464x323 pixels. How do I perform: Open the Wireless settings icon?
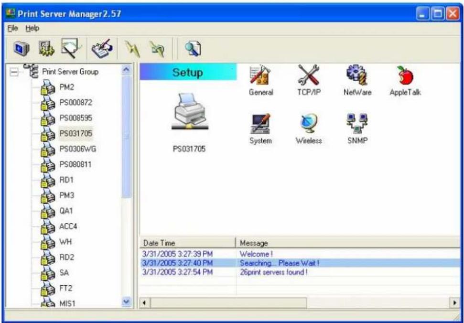[309, 124]
